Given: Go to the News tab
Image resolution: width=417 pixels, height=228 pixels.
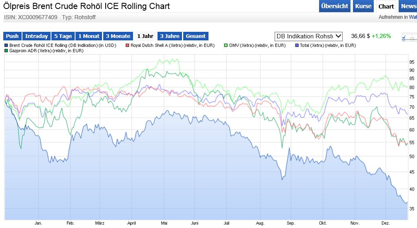Looking at the screenshot, I should pyautogui.click(x=408, y=6).
